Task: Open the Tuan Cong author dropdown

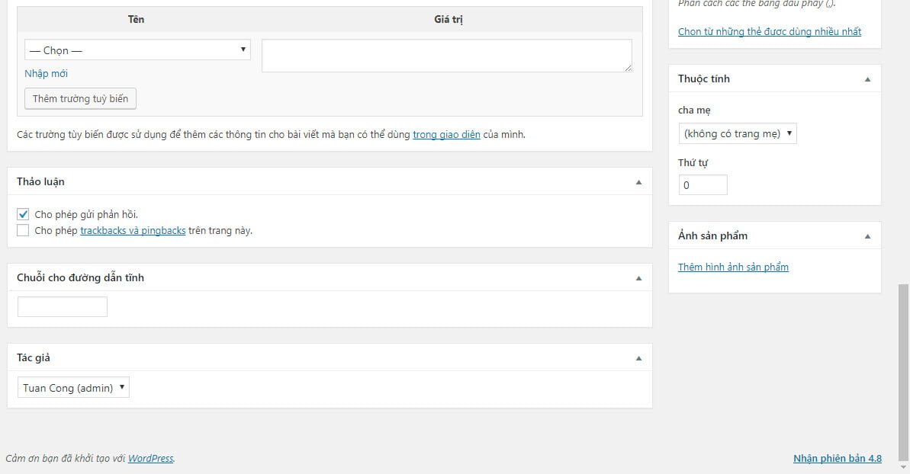Action: [73, 388]
